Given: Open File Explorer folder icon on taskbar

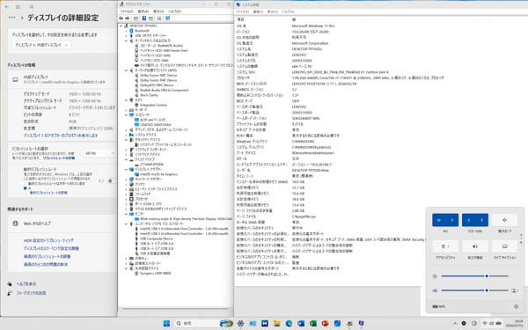Looking at the screenshot, I should click(277, 323).
